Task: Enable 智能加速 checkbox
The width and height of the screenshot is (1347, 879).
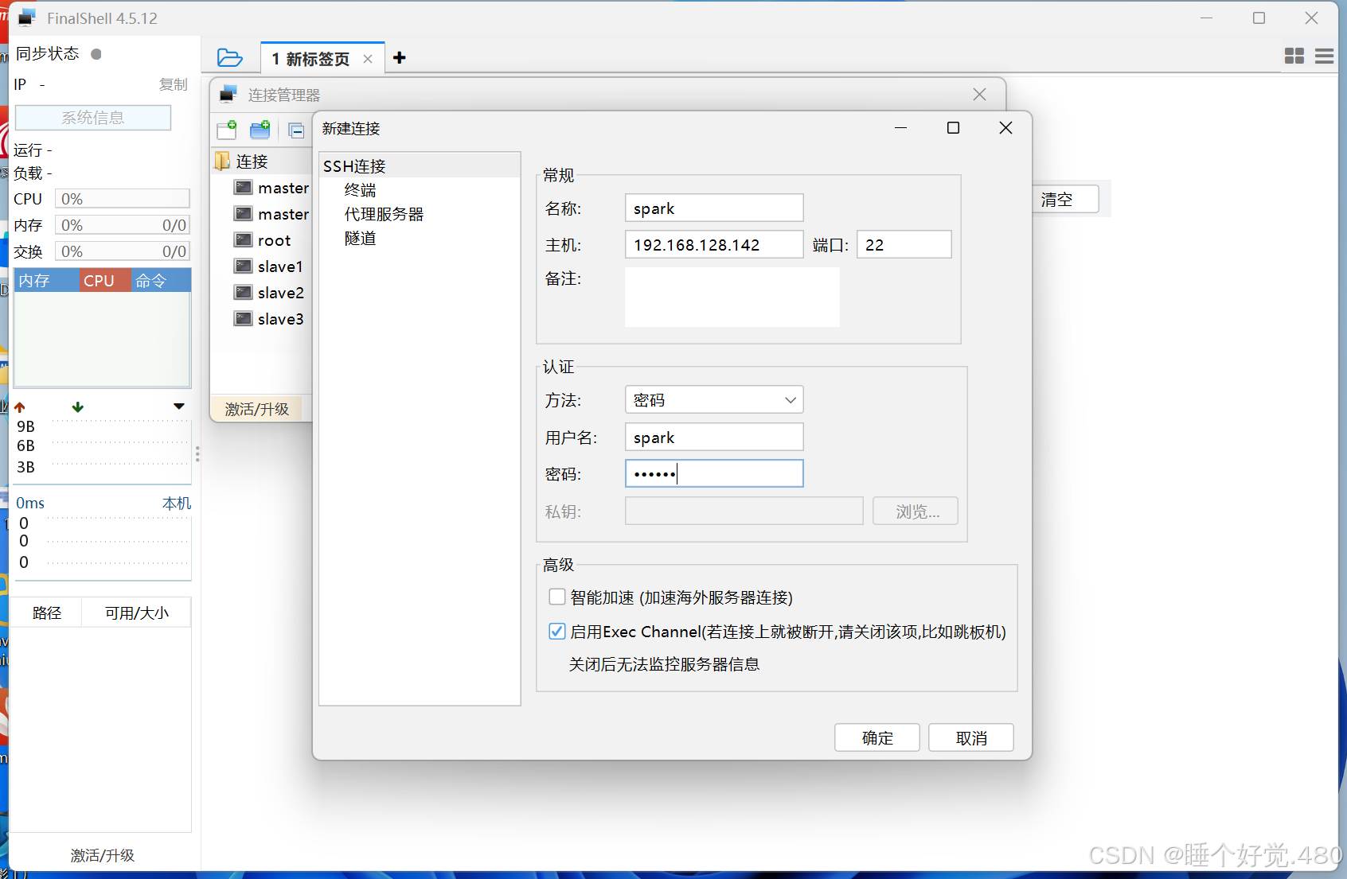Action: 556,597
